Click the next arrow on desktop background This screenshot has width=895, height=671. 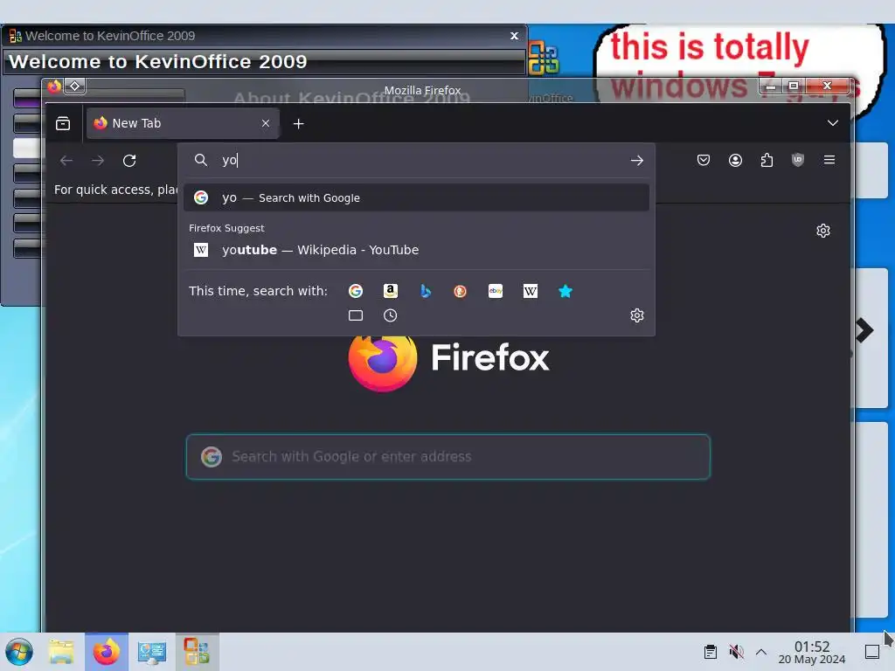[864, 330]
